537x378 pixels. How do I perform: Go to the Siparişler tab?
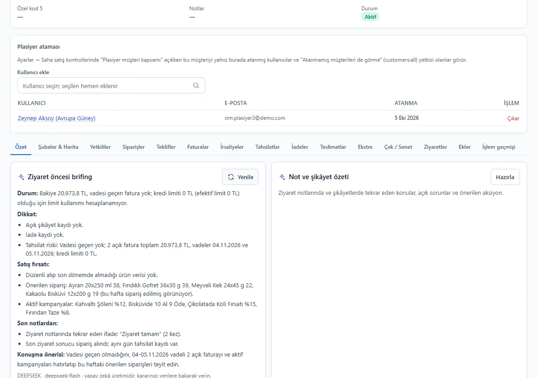[134, 147]
